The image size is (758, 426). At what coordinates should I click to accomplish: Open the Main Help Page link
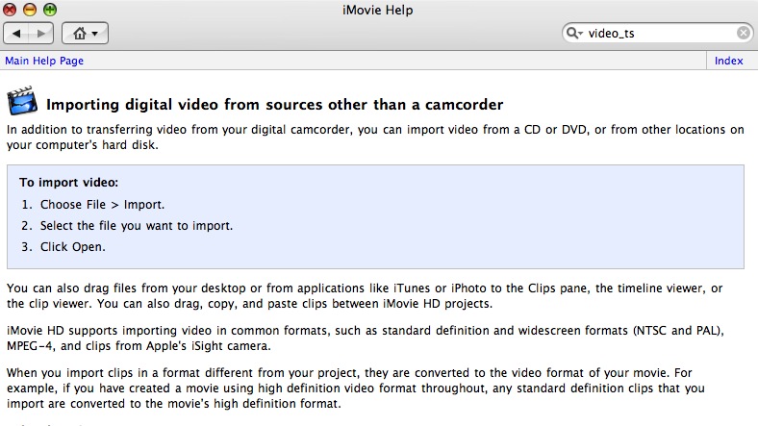pyautogui.click(x=44, y=61)
